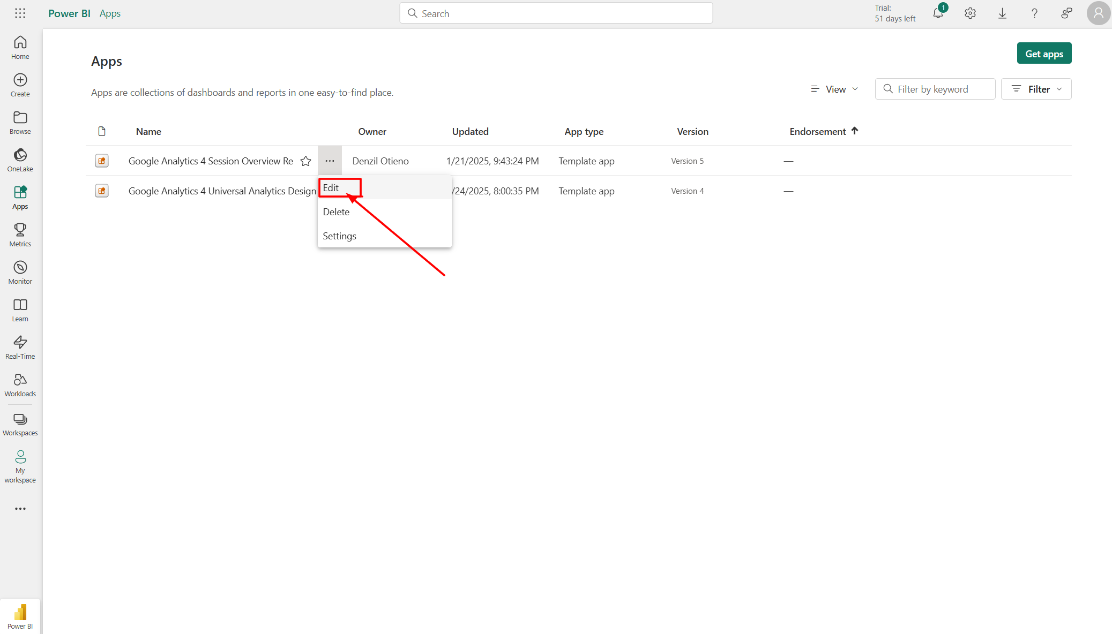Click Version 4 cell
This screenshot has width=1112, height=634.
687,191
